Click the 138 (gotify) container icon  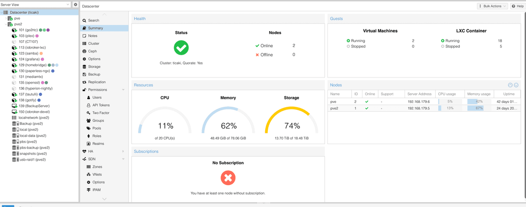tap(14, 100)
